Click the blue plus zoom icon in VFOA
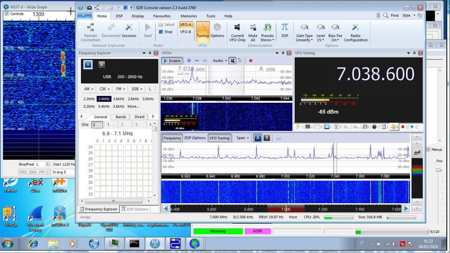This screenshot has width=450, height=253. click(189, 61)
